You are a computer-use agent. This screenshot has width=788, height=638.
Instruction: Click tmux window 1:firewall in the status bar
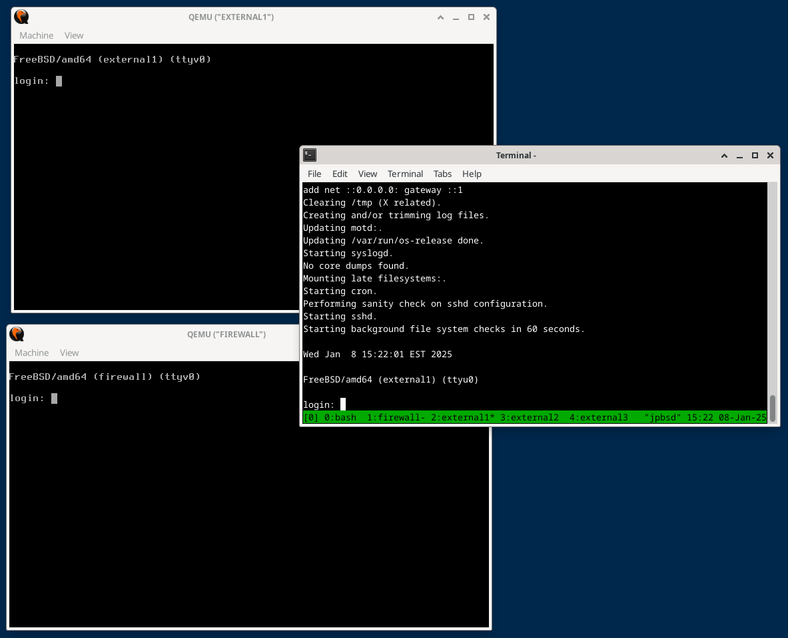point(396,418)
